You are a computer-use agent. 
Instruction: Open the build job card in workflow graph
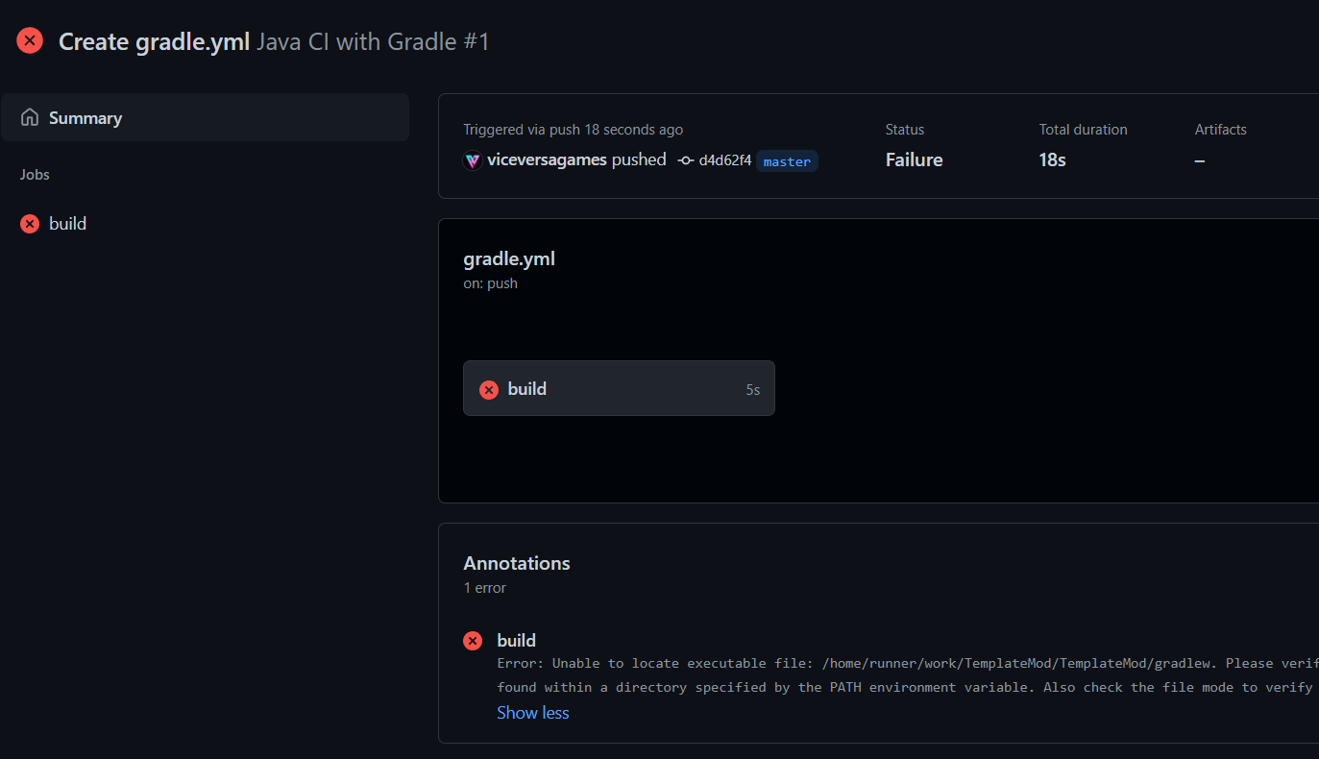coord(619,388)
